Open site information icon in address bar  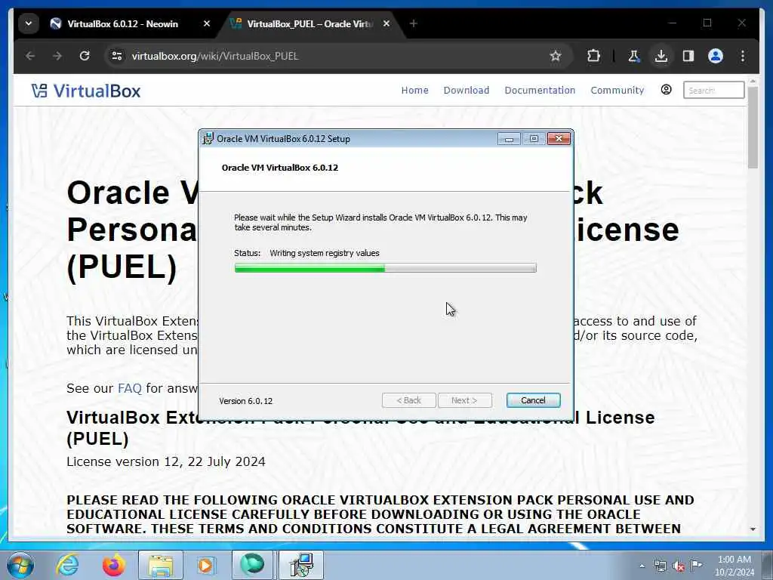[117, 56]
